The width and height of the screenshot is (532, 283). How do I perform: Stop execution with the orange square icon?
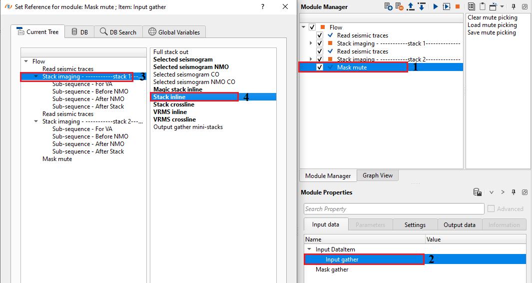tap(458, 6)
